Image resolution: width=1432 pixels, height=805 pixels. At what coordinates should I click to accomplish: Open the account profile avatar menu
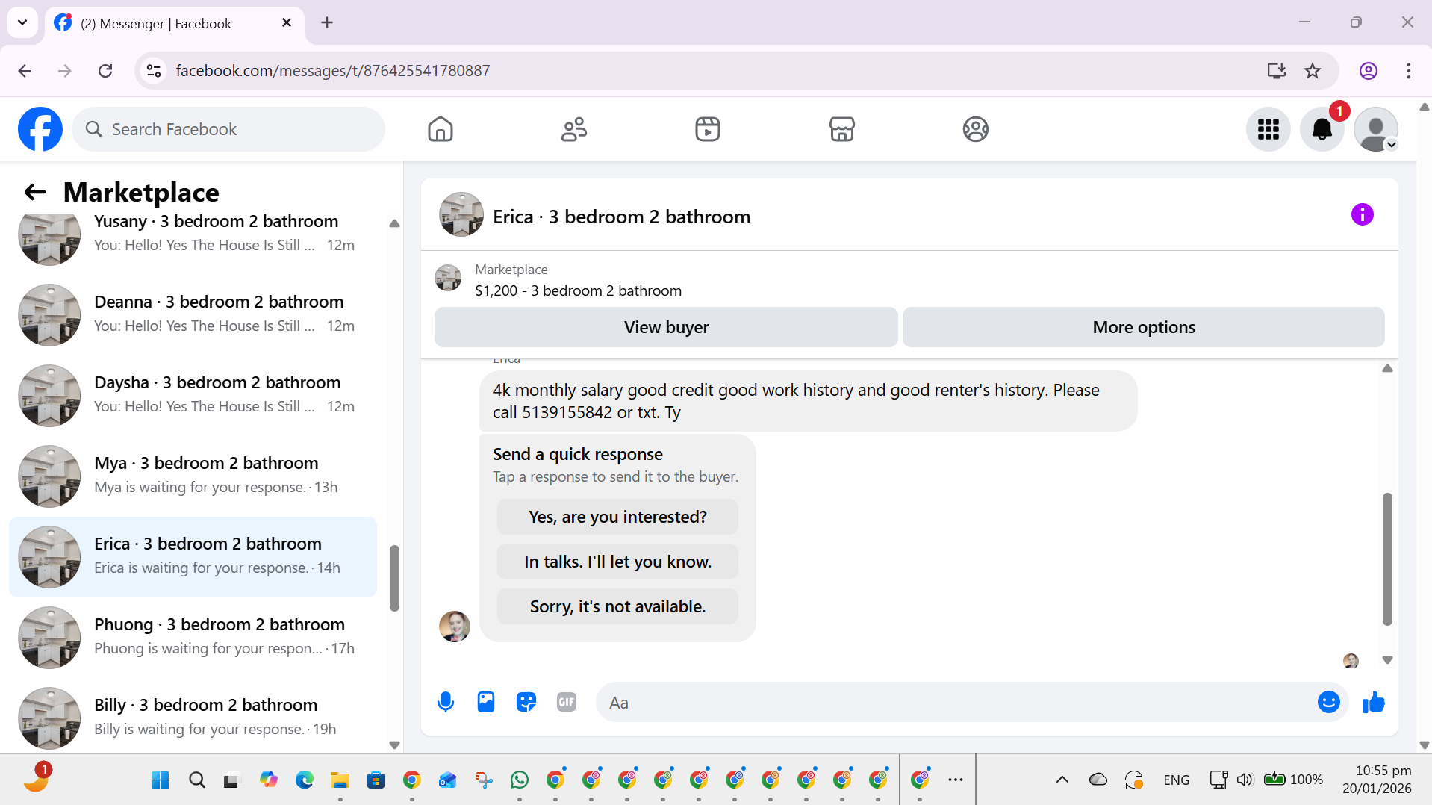pyautogui.click(x=1375, y=129)
